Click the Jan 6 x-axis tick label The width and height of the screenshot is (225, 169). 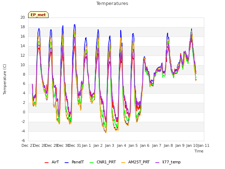[x=145, y=145]
